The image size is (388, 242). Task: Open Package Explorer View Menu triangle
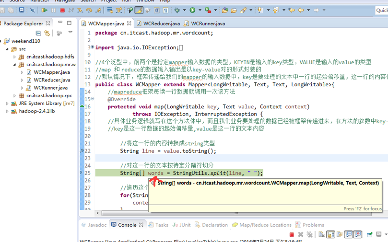(x=71, y=32)
